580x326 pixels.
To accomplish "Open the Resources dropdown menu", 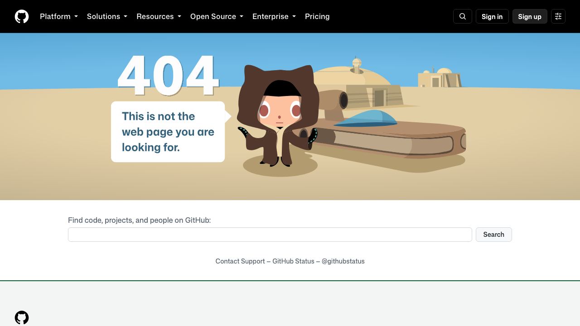I will click(x=159, y=16).
